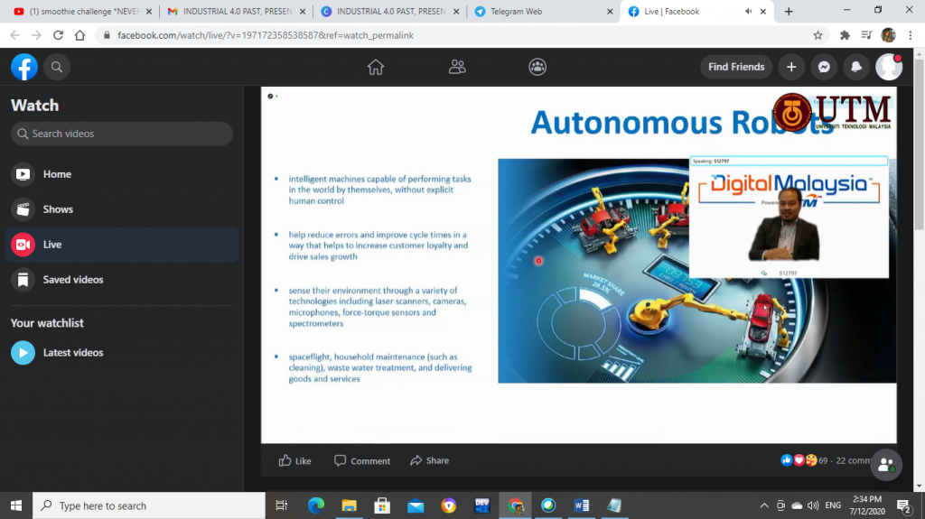This screenshot has width=925, height=519.
Task: Open Chrome extensions puzzle icon
Action: [845, 35]
